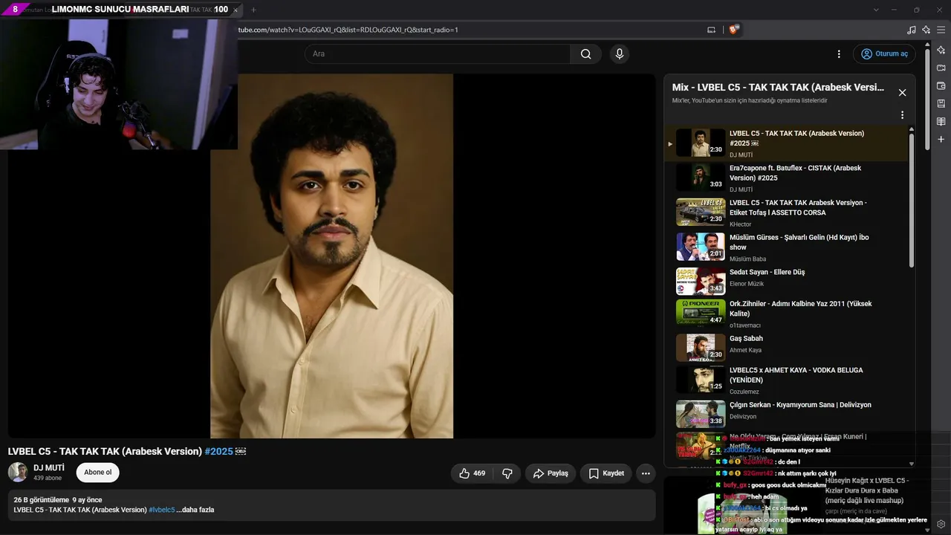Click the YouTube search magnifier button

coord(585,53)
